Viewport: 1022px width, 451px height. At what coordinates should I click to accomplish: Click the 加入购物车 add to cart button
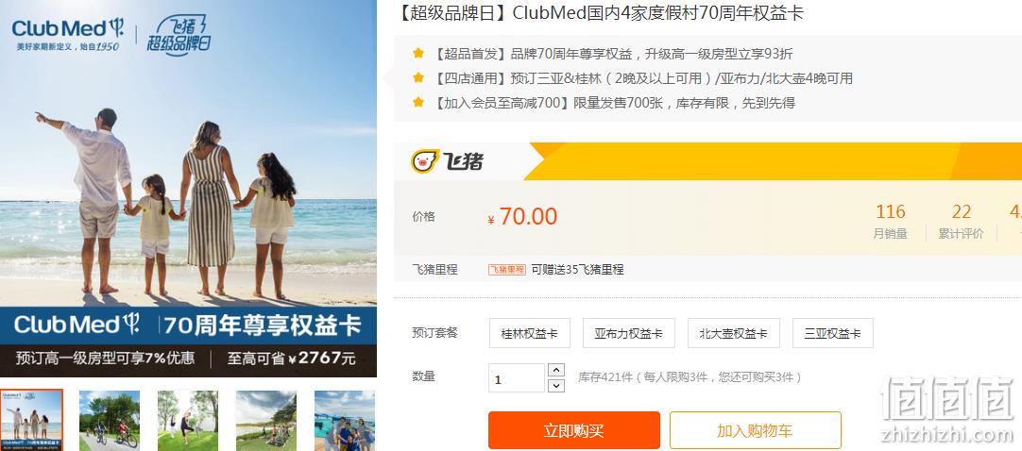(x=755, y=430)
